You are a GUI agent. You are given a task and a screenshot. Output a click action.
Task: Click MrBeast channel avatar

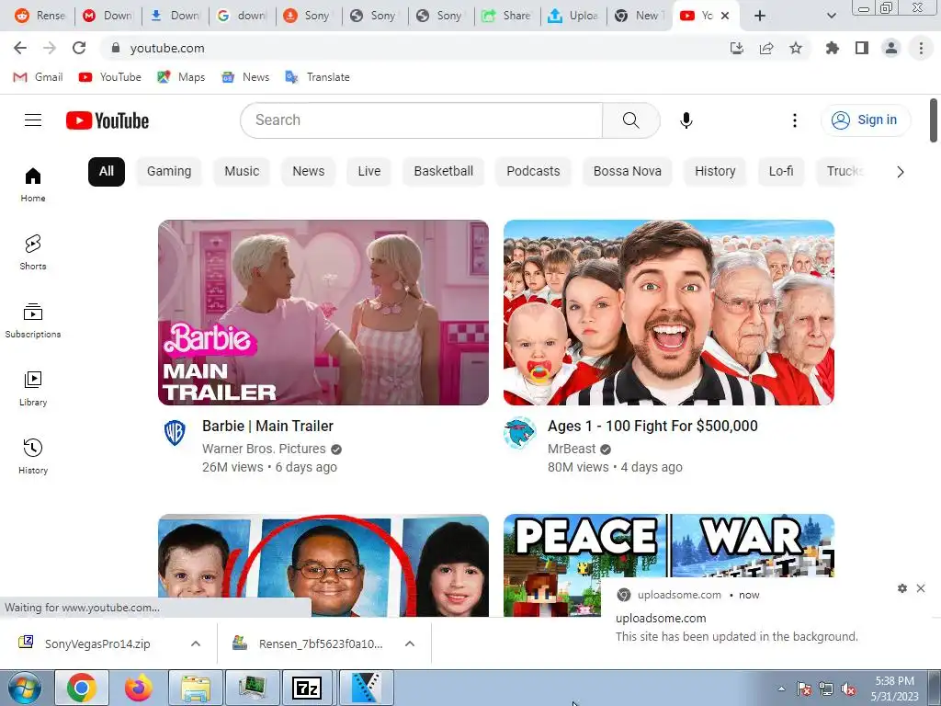coord(520,432)
